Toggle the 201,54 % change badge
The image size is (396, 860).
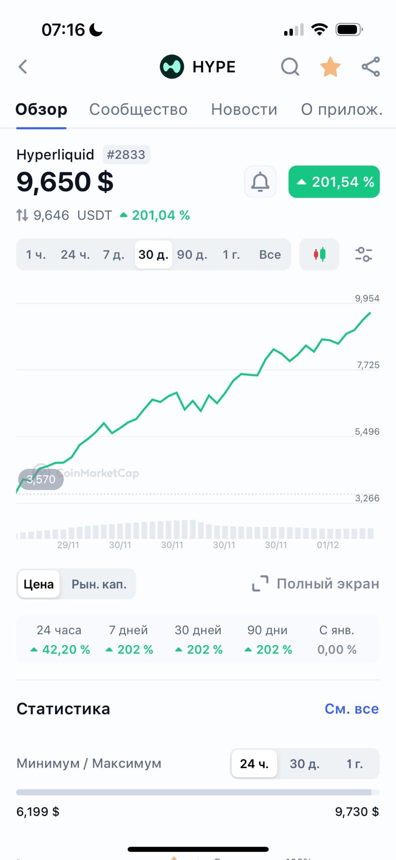click(334, 182)
